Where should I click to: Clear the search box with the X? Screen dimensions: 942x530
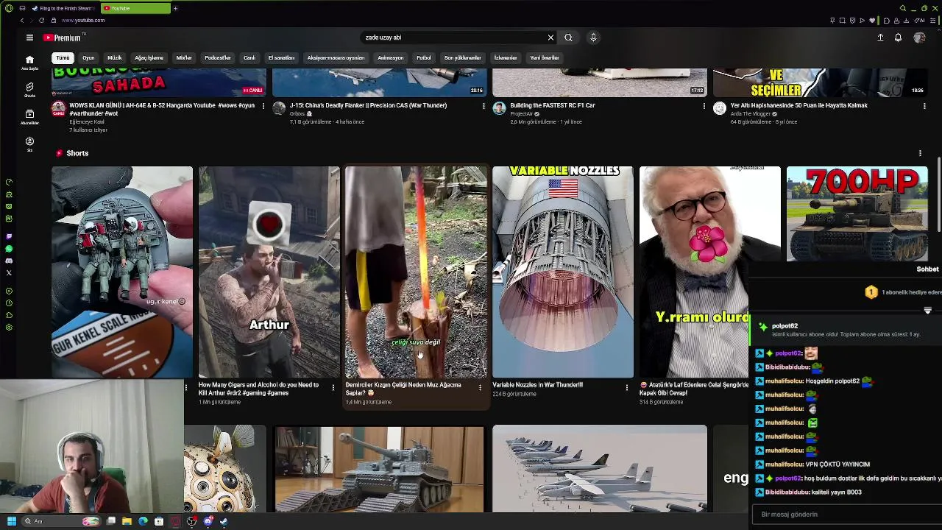550,38
